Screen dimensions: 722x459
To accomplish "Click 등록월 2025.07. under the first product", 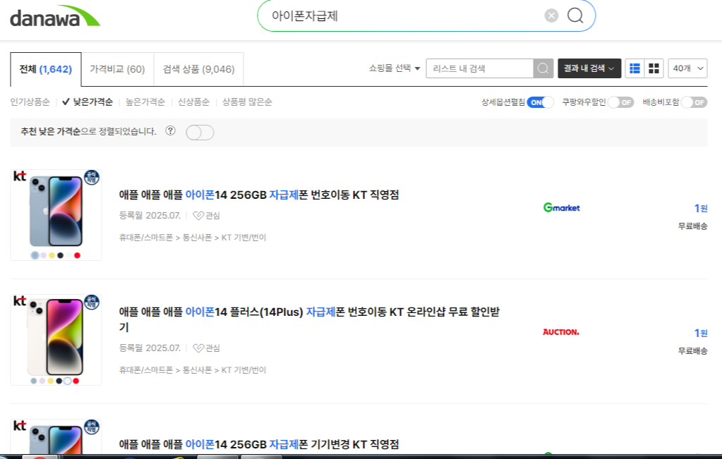I will (x=150, y=215).
